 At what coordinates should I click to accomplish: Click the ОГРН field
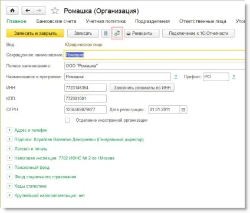pyautogui.click(x=85, y=109)
